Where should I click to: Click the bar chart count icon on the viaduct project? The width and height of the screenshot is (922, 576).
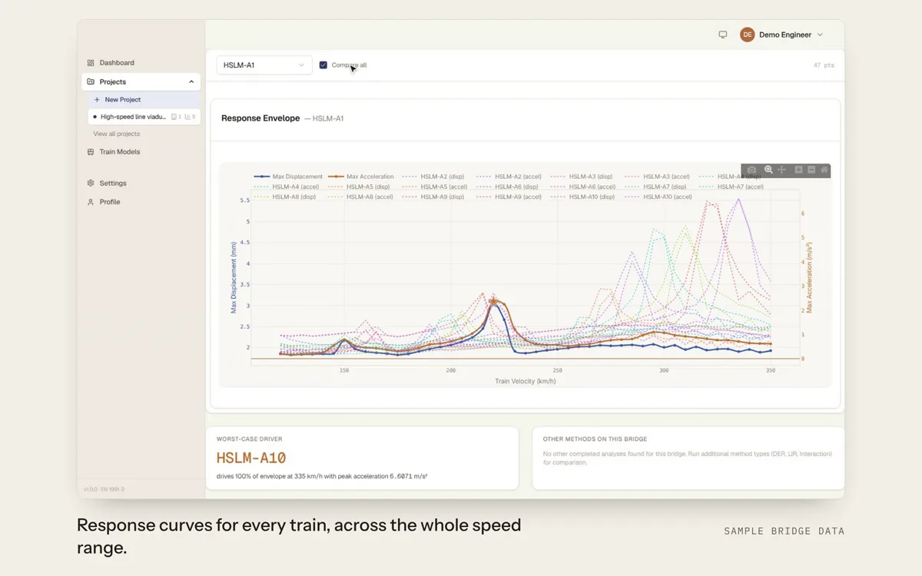(187, 117)
